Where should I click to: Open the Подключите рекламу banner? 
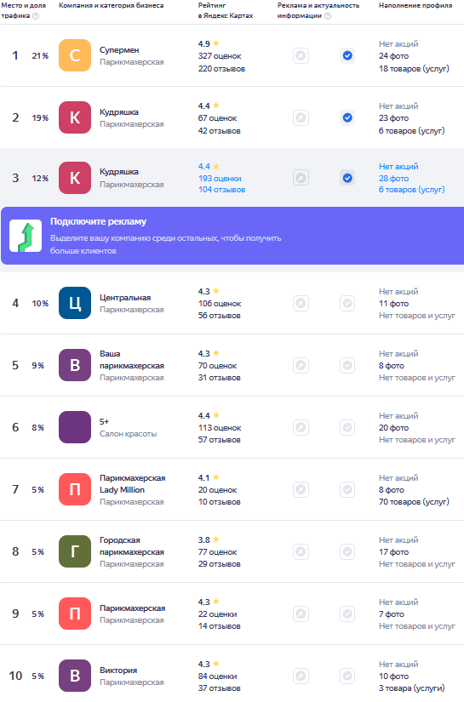point(232,236)
